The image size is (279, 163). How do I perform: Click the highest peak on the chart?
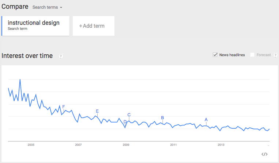coord(20,79)
